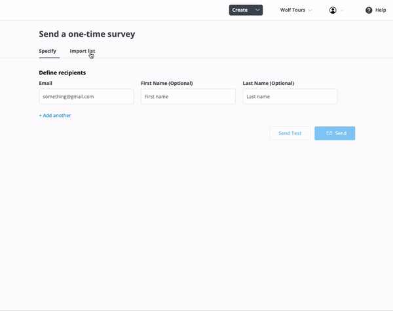Viewport: 393px width, 311px height.
Task: Expand the chevron beside profile avatar
Action: pos(342,10)
